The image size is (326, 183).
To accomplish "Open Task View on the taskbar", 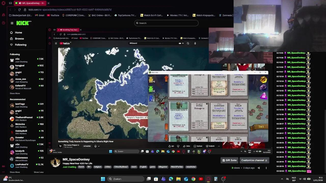I will 149,179.
